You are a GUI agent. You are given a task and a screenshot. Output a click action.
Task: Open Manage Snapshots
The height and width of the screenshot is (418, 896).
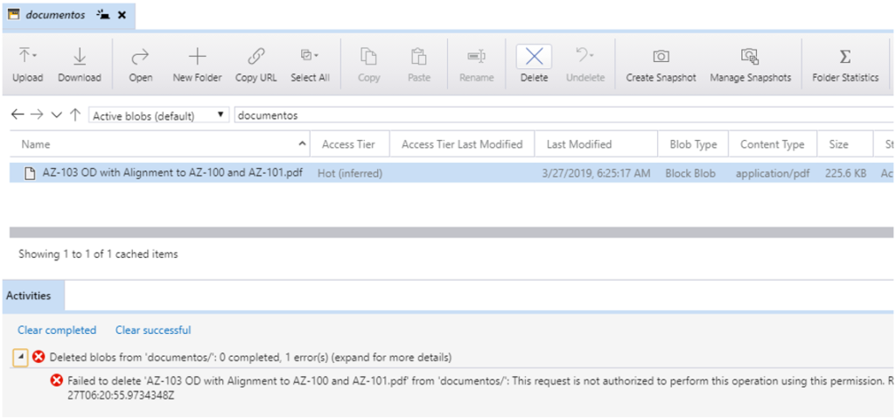750,58
